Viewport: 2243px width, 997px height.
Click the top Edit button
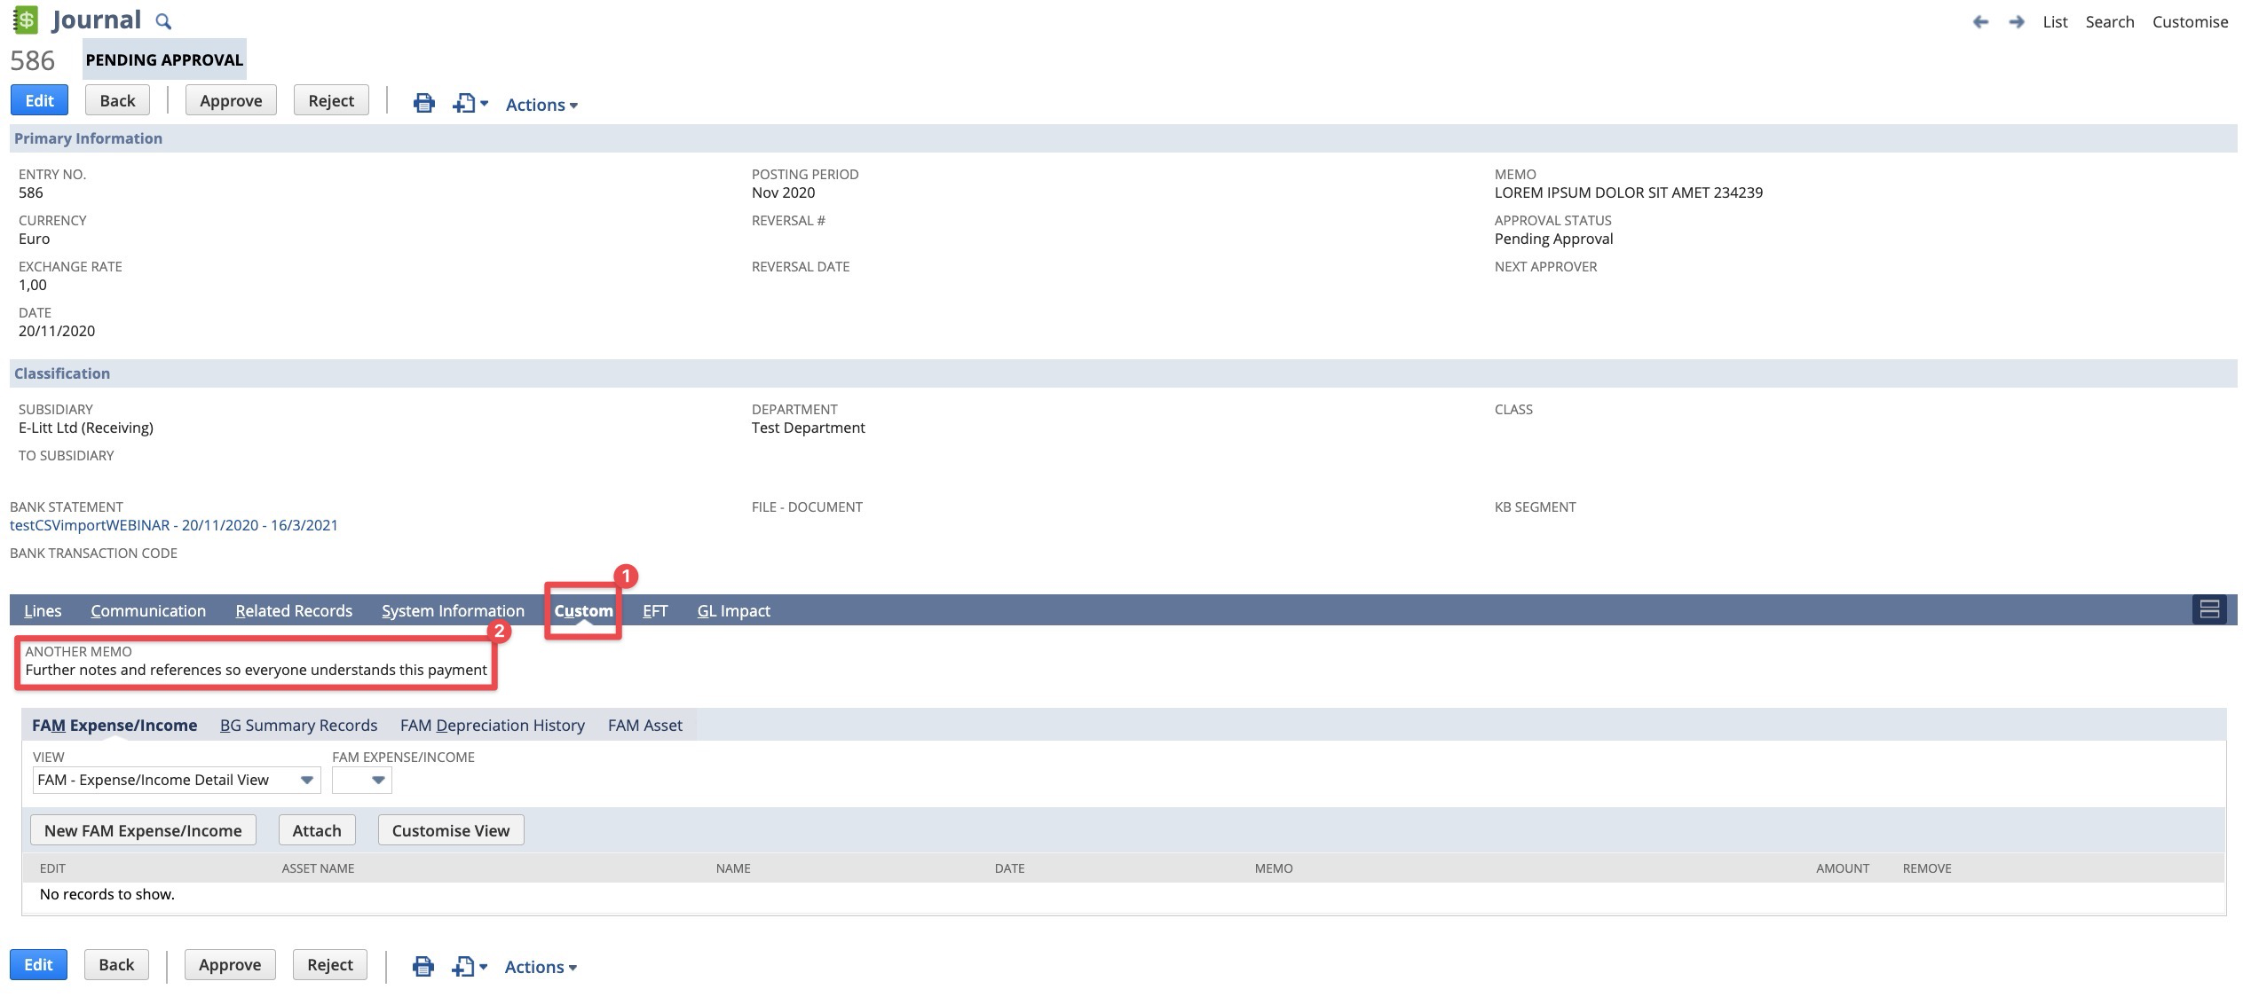(x=39, y=100)
